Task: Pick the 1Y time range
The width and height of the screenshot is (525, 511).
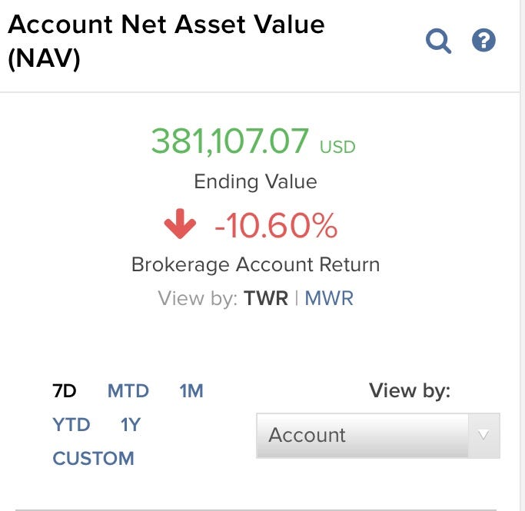Action: [x=130, y=425]
